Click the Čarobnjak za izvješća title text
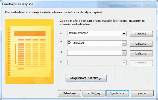The image size is (158, 100). [x=18, y=4]
